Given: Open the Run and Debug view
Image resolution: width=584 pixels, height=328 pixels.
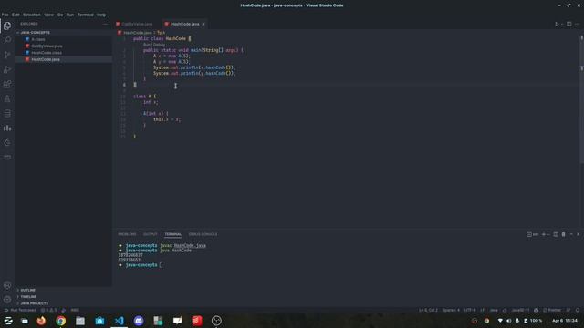Looking at the screenshot, I should pos(7,69).
